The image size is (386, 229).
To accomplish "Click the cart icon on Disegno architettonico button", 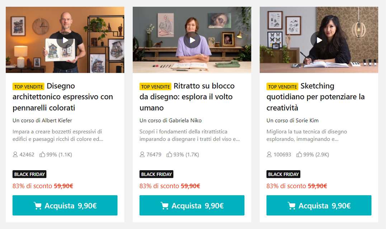I will (37, 205).
